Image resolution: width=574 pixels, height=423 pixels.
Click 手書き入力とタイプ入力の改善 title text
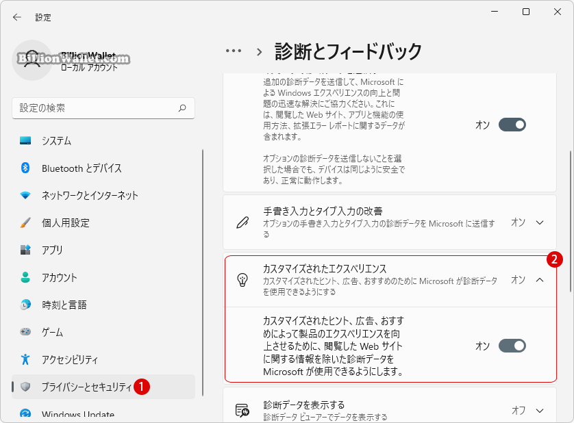point(323,211)
